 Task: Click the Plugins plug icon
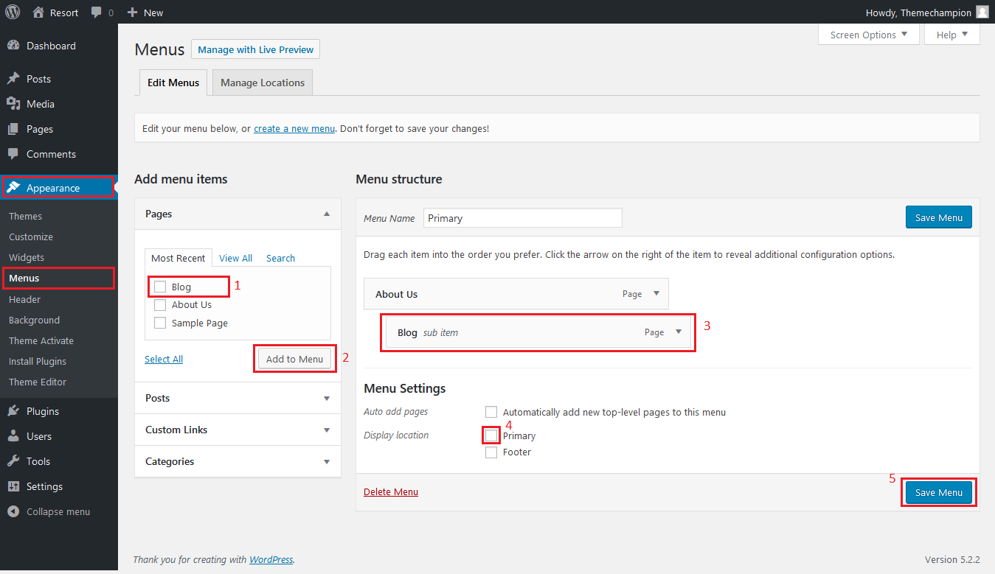[x=13, y=411]
